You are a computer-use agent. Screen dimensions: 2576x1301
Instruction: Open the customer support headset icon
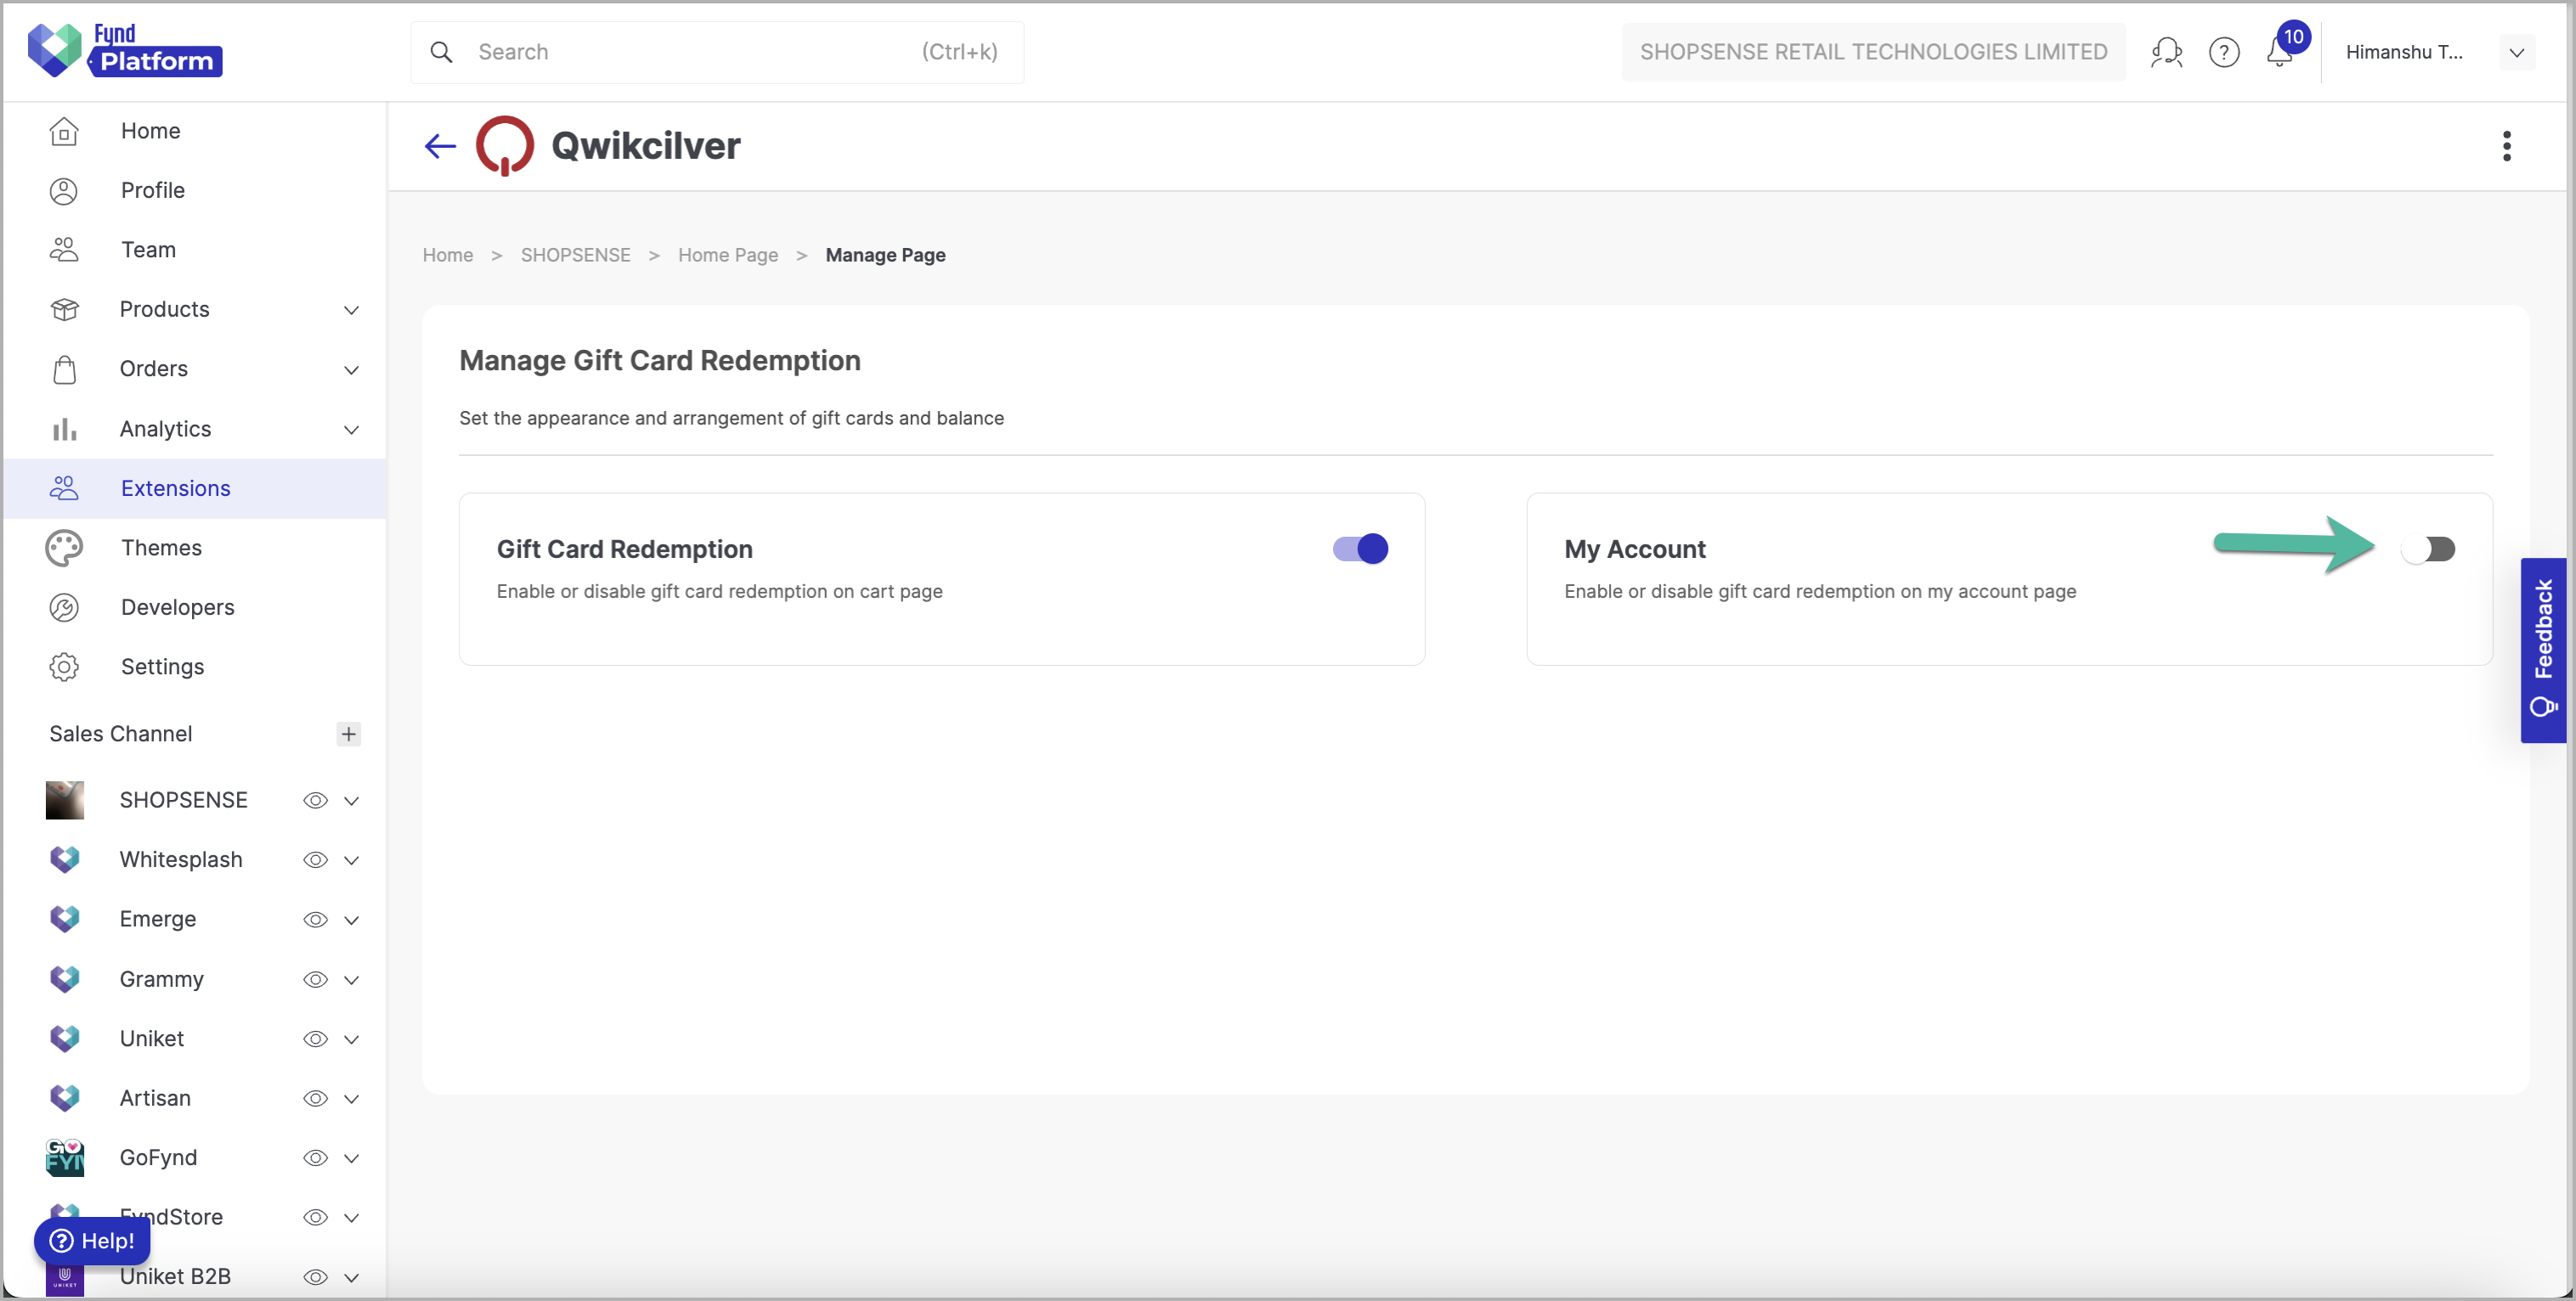click(2166, 52)
